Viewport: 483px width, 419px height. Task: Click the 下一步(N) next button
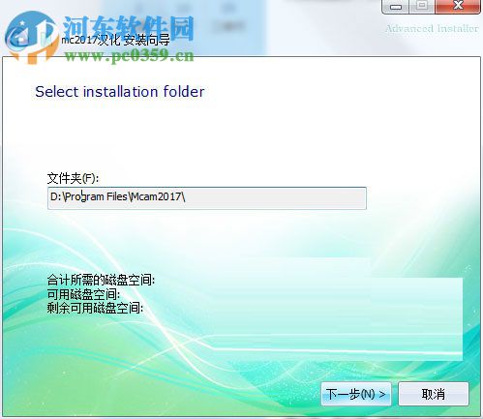pyautogui.click(x=356, y=394)
